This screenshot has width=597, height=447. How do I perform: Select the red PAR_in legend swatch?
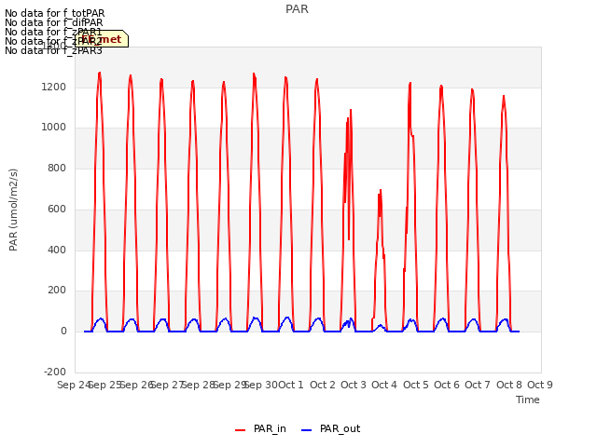[x=241, y=430]
